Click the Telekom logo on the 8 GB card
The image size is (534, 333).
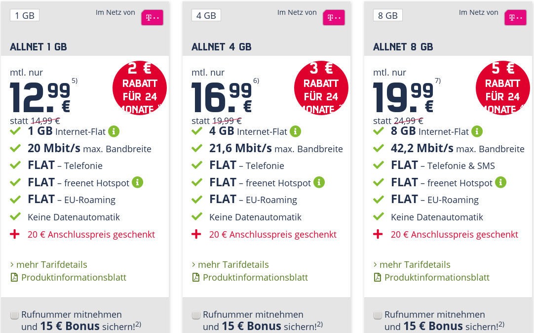515,17
